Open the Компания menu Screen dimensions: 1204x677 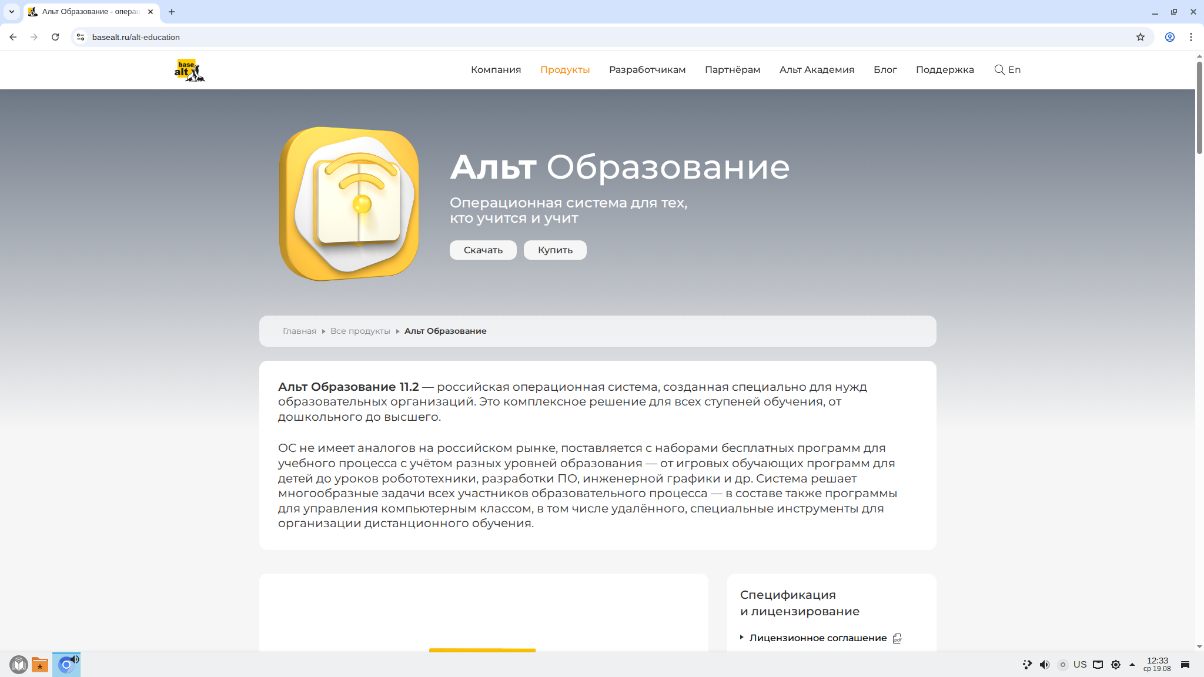click(x=496, y=70)
